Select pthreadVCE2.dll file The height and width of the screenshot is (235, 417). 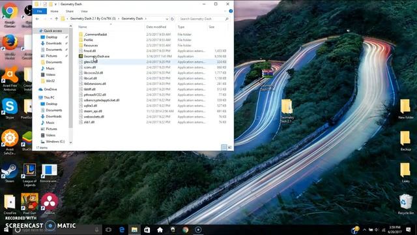point(94,95)
